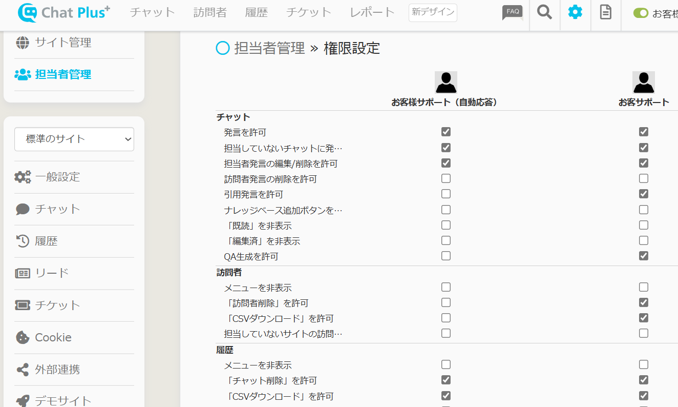This screenshot has width=678, height=407.
Task: Uncheck 発言を許可 for お客様サポート(自動応答)
Action: [446, 132]
